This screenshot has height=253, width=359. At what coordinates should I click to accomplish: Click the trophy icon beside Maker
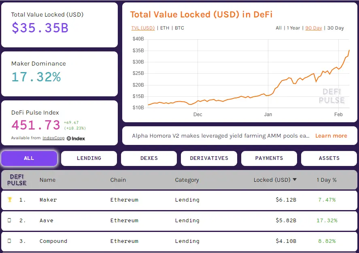(x=10, y=200)
